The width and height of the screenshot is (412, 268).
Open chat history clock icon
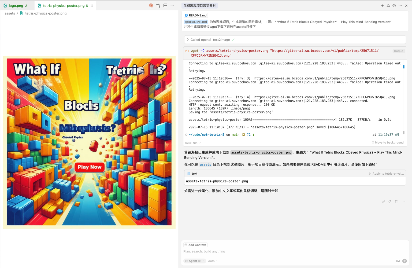pyautogui.click(x=394, y=6)
